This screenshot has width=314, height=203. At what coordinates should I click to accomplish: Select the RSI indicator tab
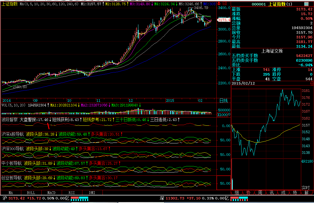click(72, 193)
